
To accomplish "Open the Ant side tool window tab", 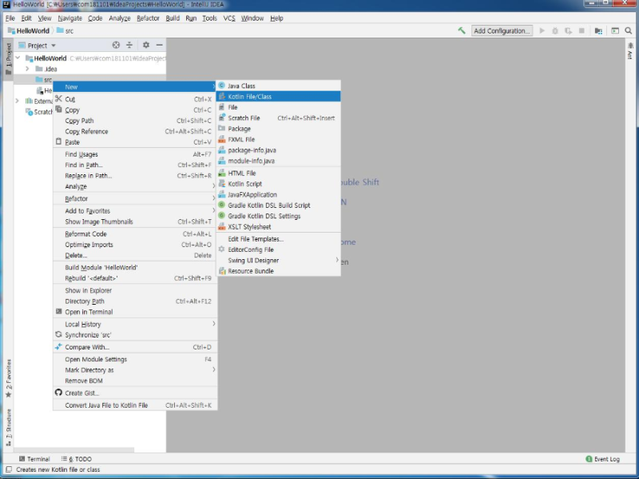I will pyautogui.click(x=630, y=51).
